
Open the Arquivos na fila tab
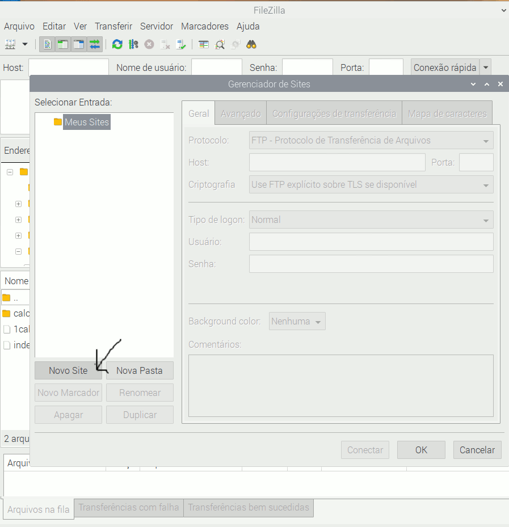coord(38,509)
